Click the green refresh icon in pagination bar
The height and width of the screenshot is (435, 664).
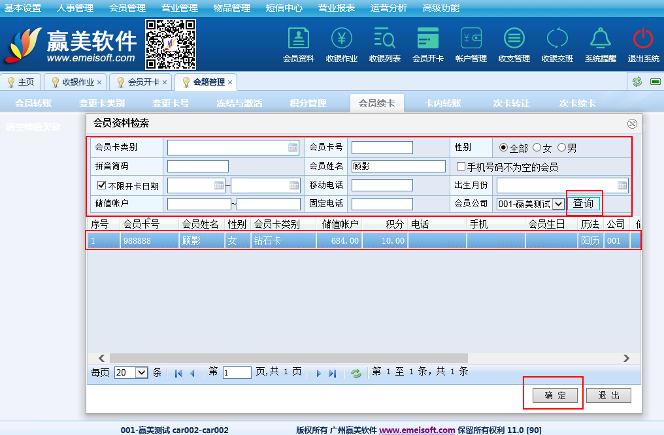356,373
